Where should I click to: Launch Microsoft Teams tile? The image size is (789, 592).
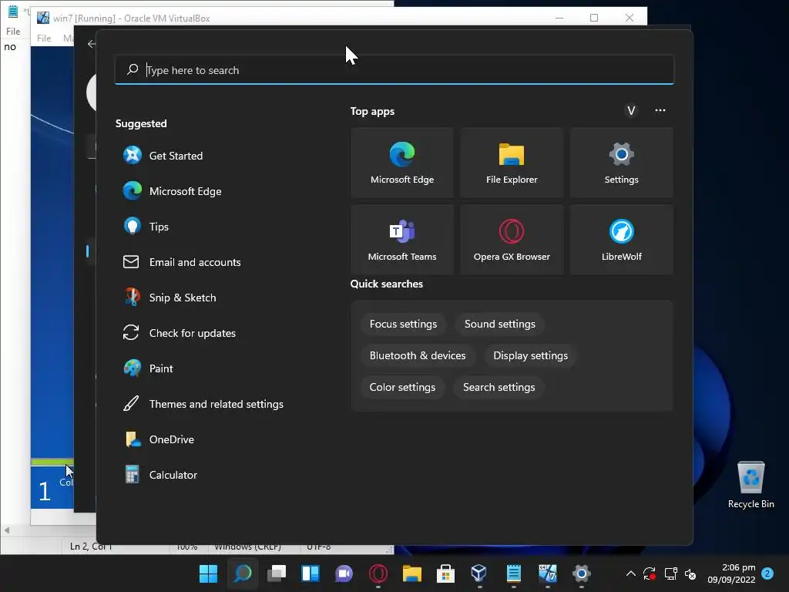tap(402, 240)
